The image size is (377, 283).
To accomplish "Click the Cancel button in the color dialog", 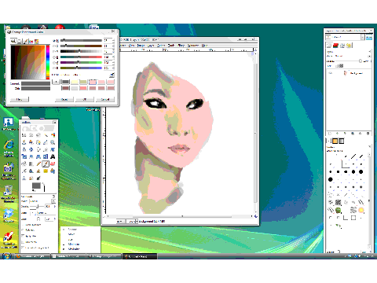I will pos(105,99).
